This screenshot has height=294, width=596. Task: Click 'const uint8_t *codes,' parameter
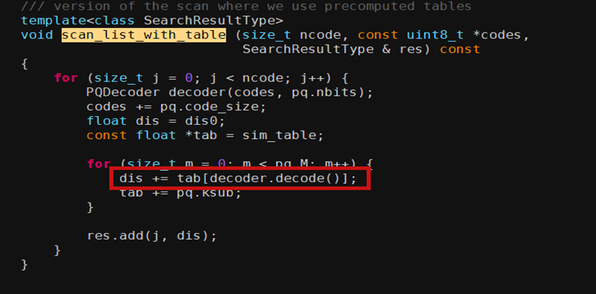443,35
